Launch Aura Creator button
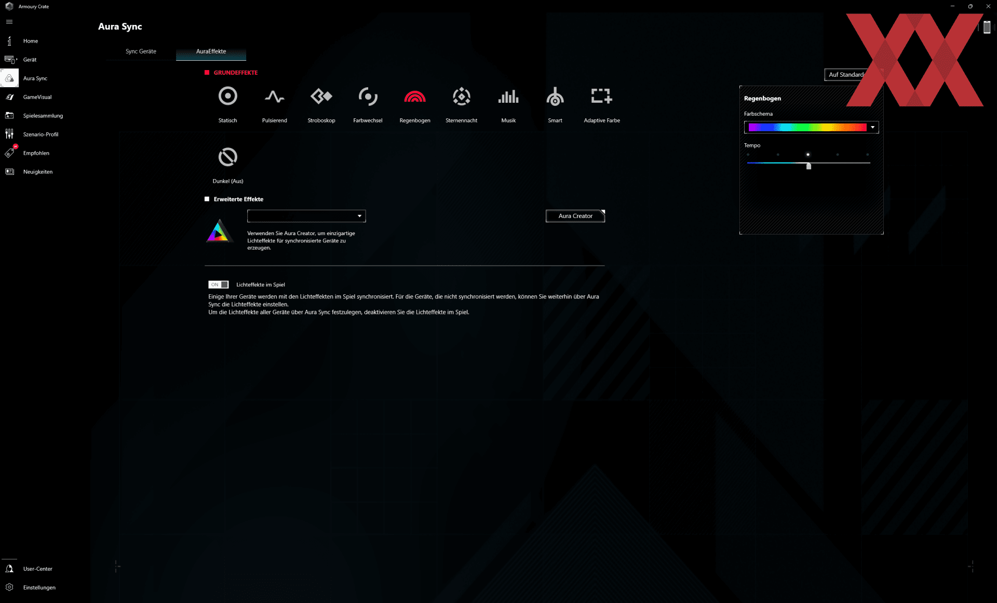This screenshot has height=603, width=997. 575,216
